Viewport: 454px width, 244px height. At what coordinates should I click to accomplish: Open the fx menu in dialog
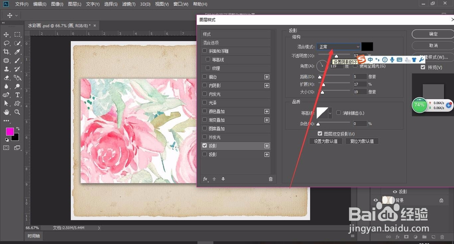point(205,179)
